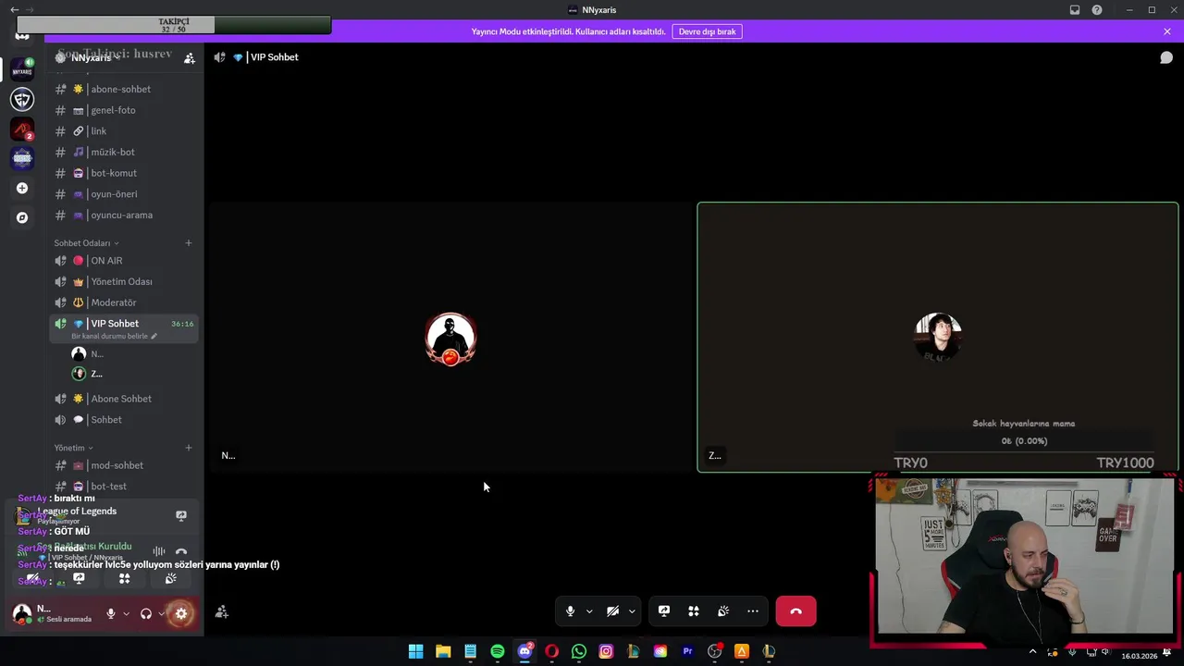Screen dimensions: 1184x666
Task: Turn on camera in call controls
Action: click(x=612, y=611)
